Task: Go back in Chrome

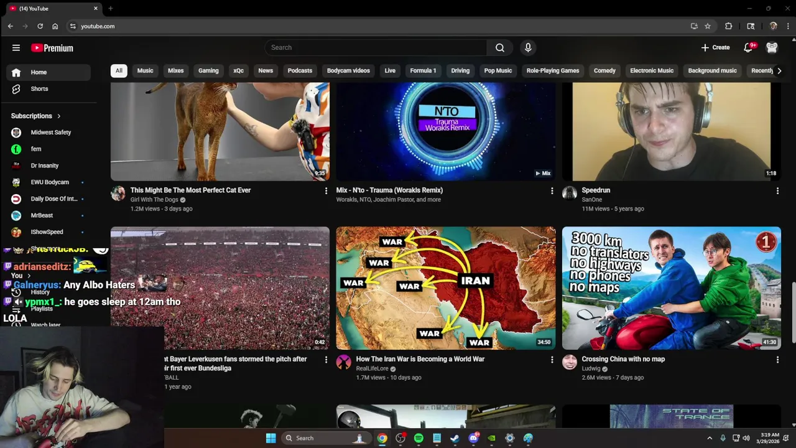Action: click(10, 26)
